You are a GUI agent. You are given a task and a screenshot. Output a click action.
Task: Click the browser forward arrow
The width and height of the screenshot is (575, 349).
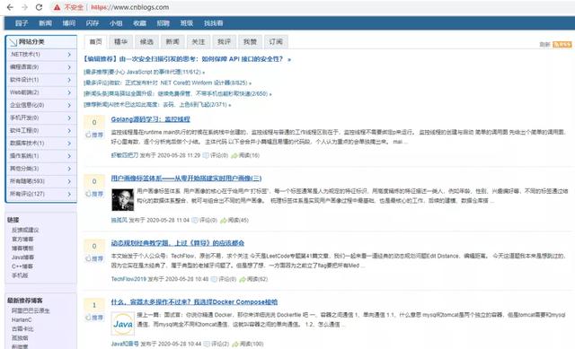(x=24, y=7)
